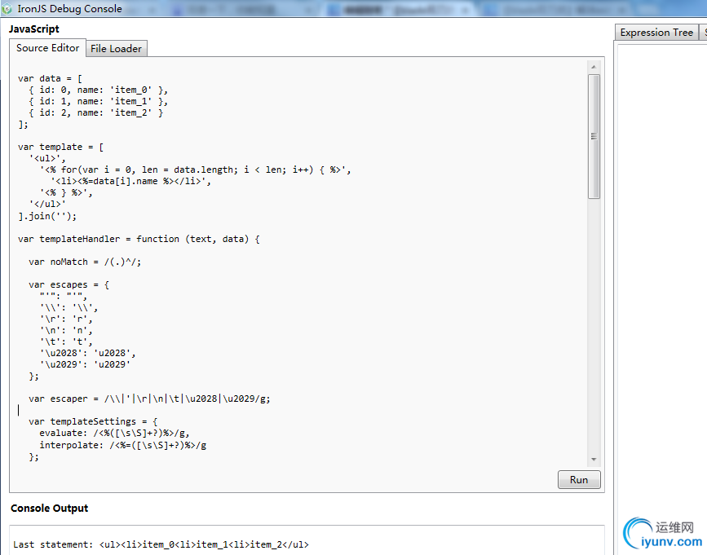
Task: Click the 'var templateSettings = {' line
Action: (93, 421)
